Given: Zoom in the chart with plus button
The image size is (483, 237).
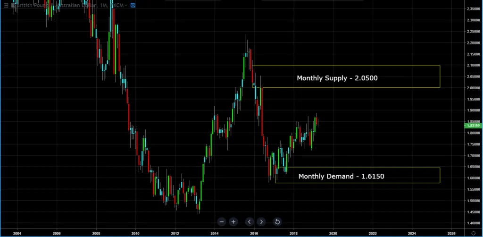Looking at the screenshot, I should point(233,221).
